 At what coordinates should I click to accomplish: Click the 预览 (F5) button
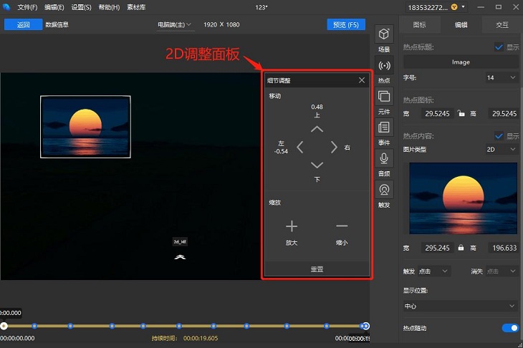coord(346,24)
